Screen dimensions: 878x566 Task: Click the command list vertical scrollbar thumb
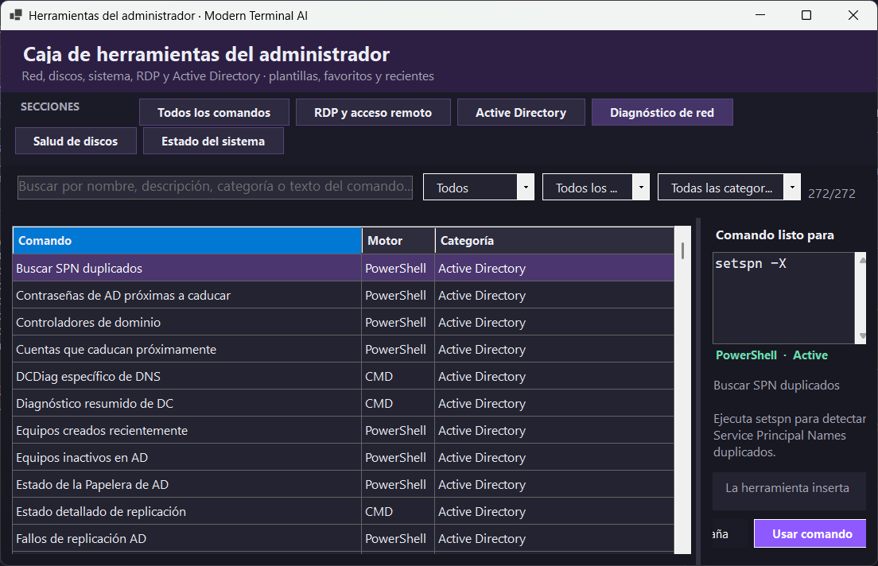click(682, 250)
